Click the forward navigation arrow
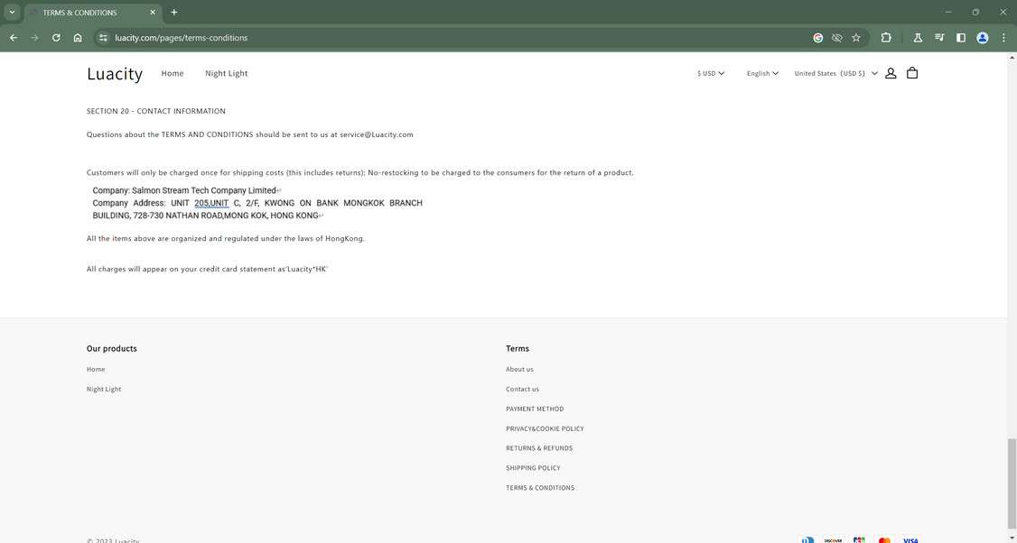 click(x=34, y=38)
